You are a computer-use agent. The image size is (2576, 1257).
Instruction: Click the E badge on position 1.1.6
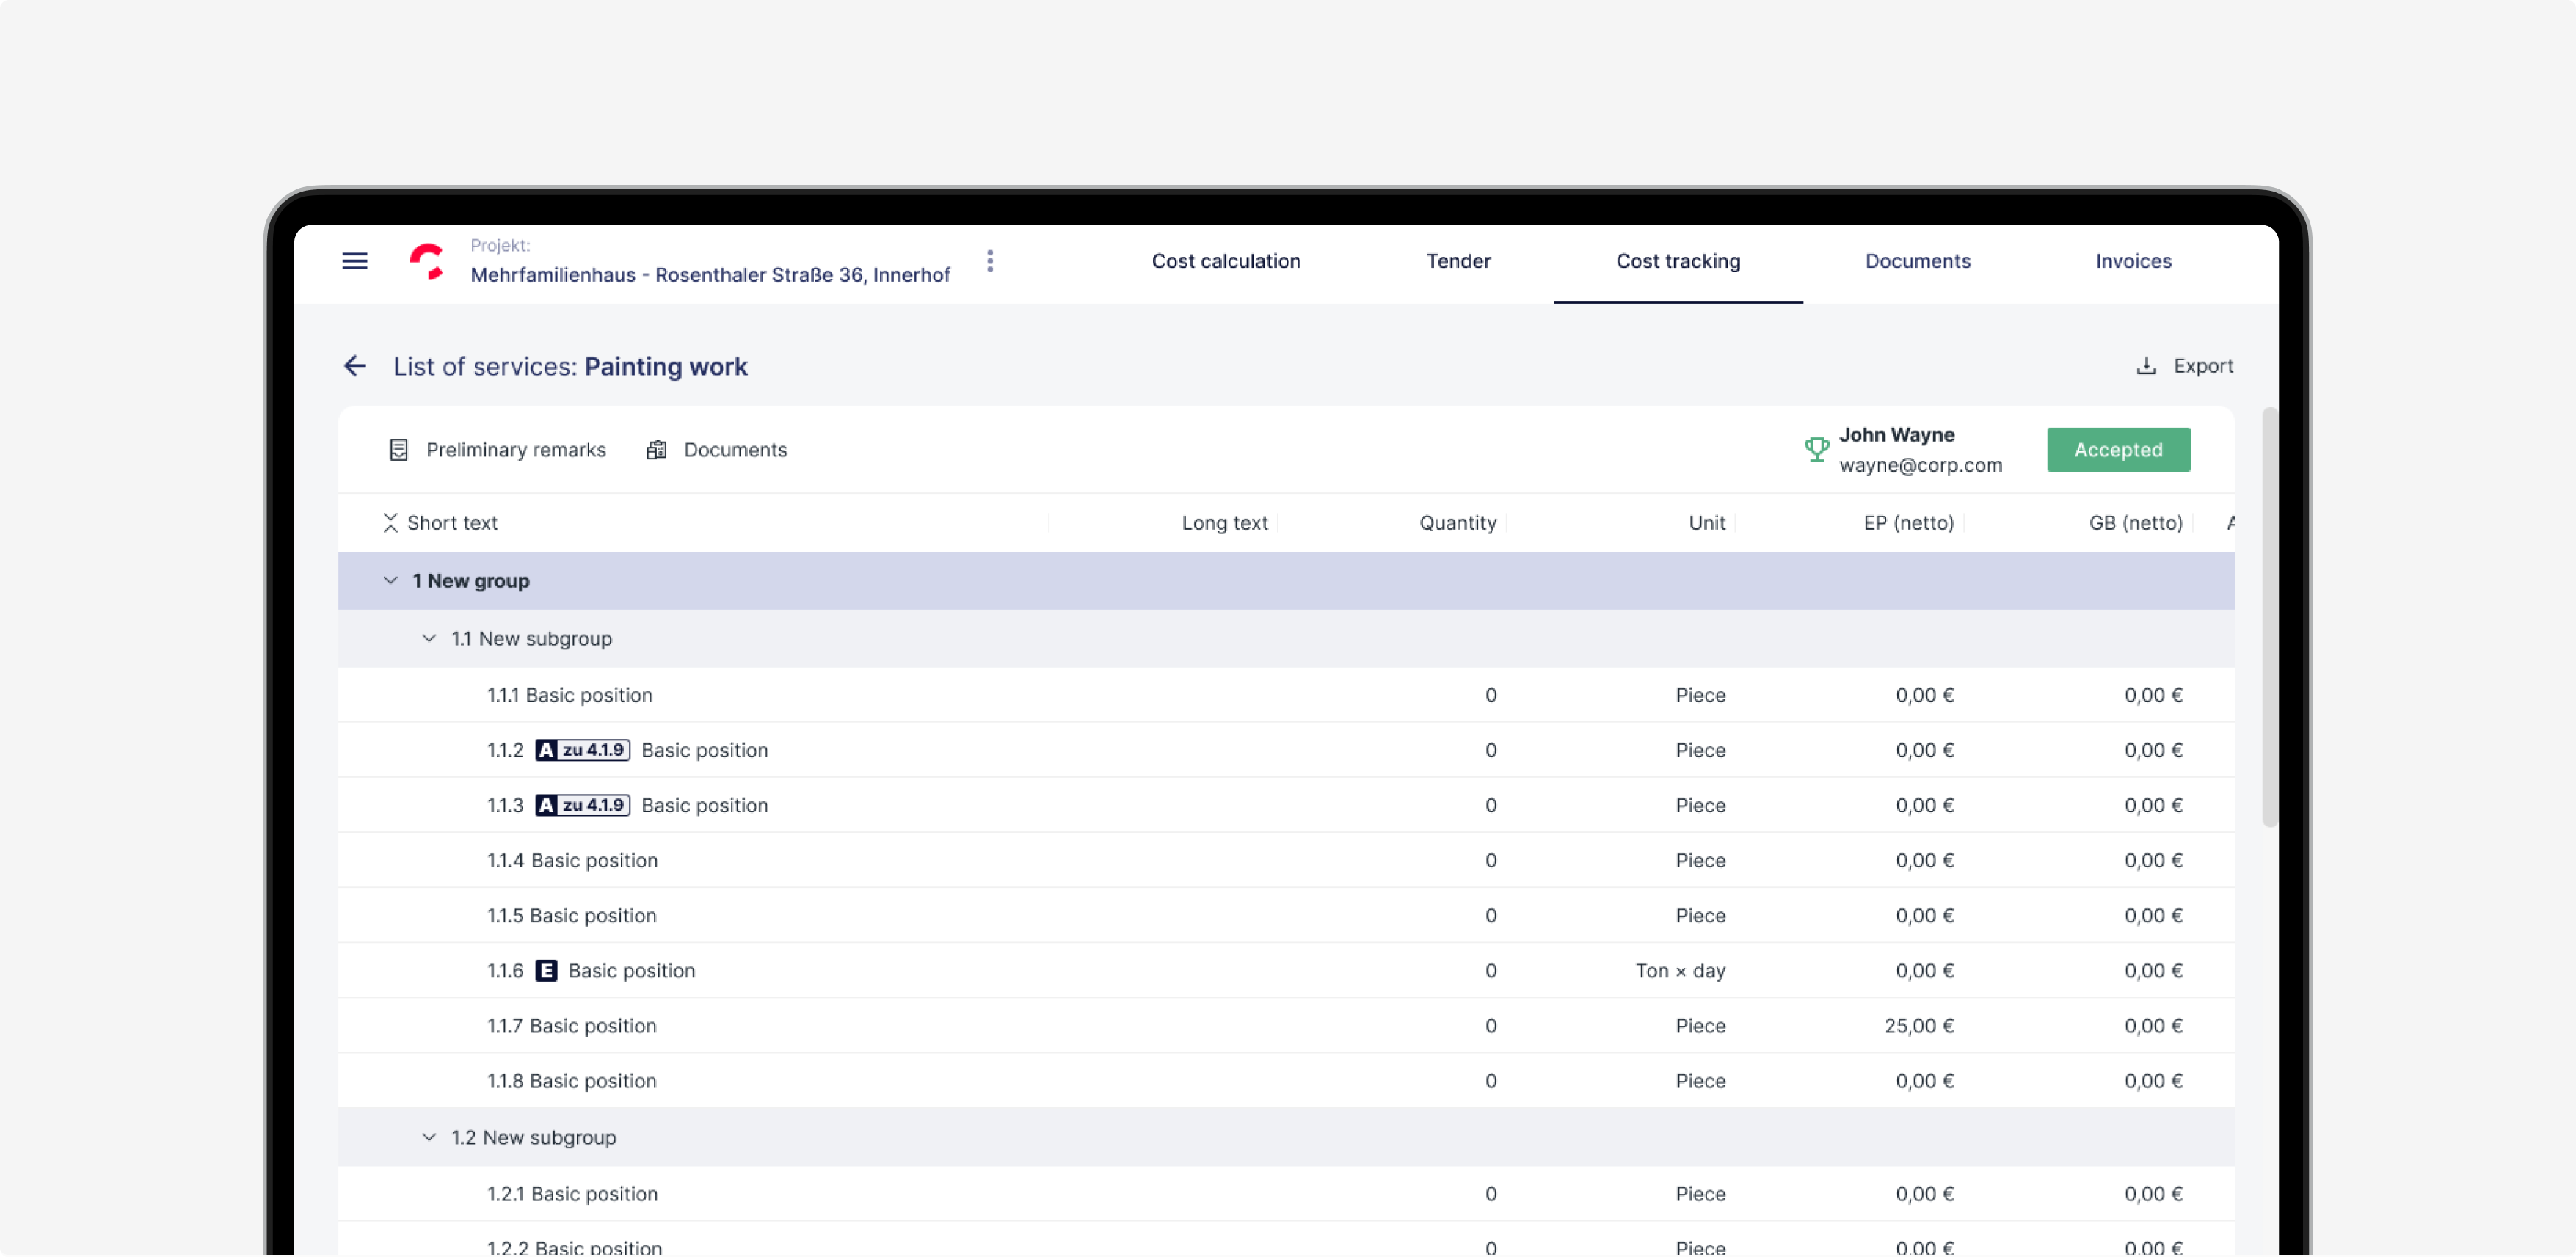[x=546, y=970]
